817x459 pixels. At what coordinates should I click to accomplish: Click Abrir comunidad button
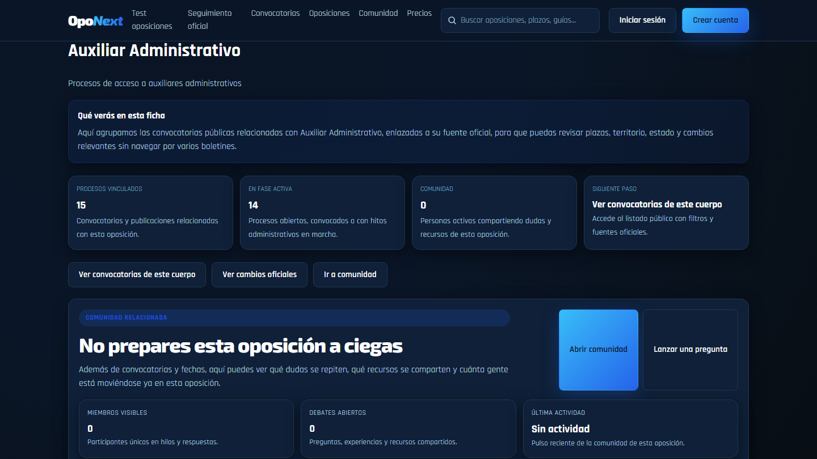(x=599, y=350)
